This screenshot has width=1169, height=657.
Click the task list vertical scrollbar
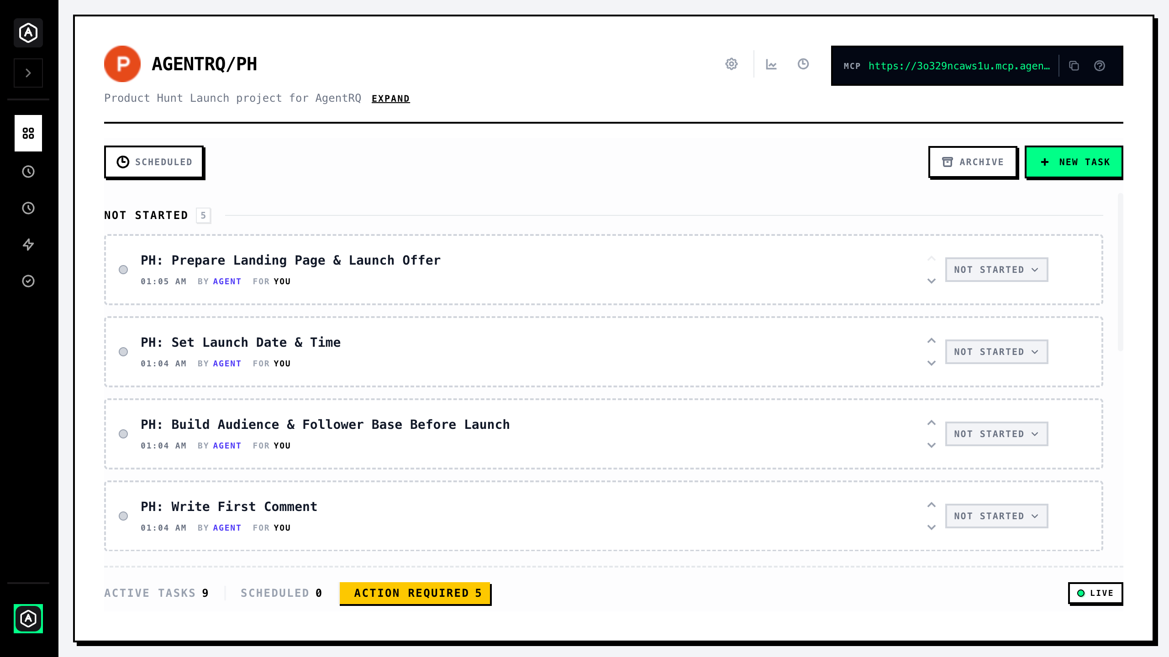[x=1120, y=272]
